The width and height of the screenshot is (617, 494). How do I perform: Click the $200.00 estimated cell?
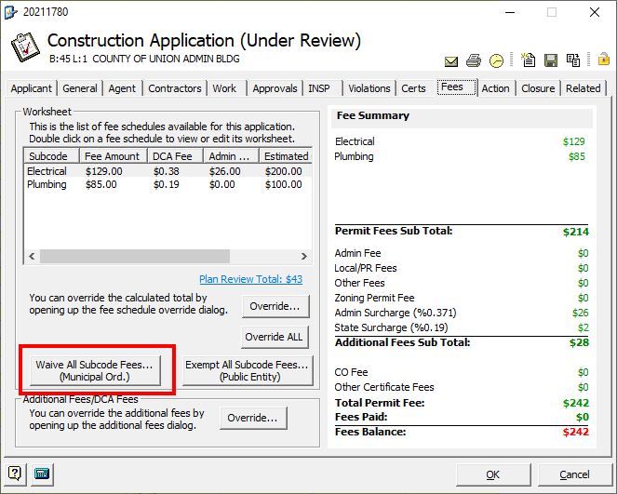click(x=283, y=171)
